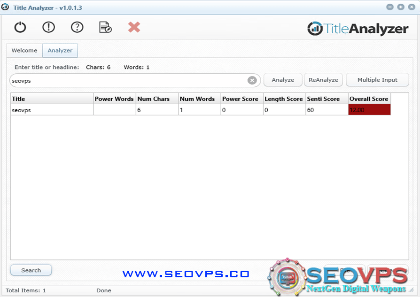Select the Analyzer tab

click(60, 50)
